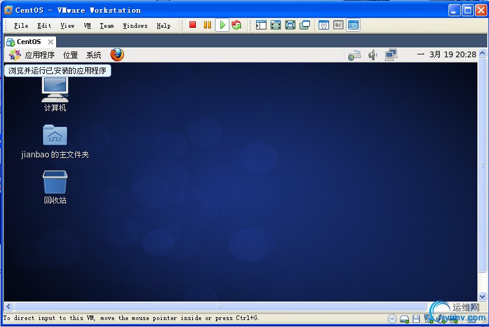Click the network adapter status bar icon

(x=429, y=319)
